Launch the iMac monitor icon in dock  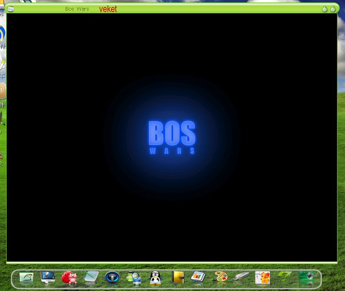click(48, 277)
